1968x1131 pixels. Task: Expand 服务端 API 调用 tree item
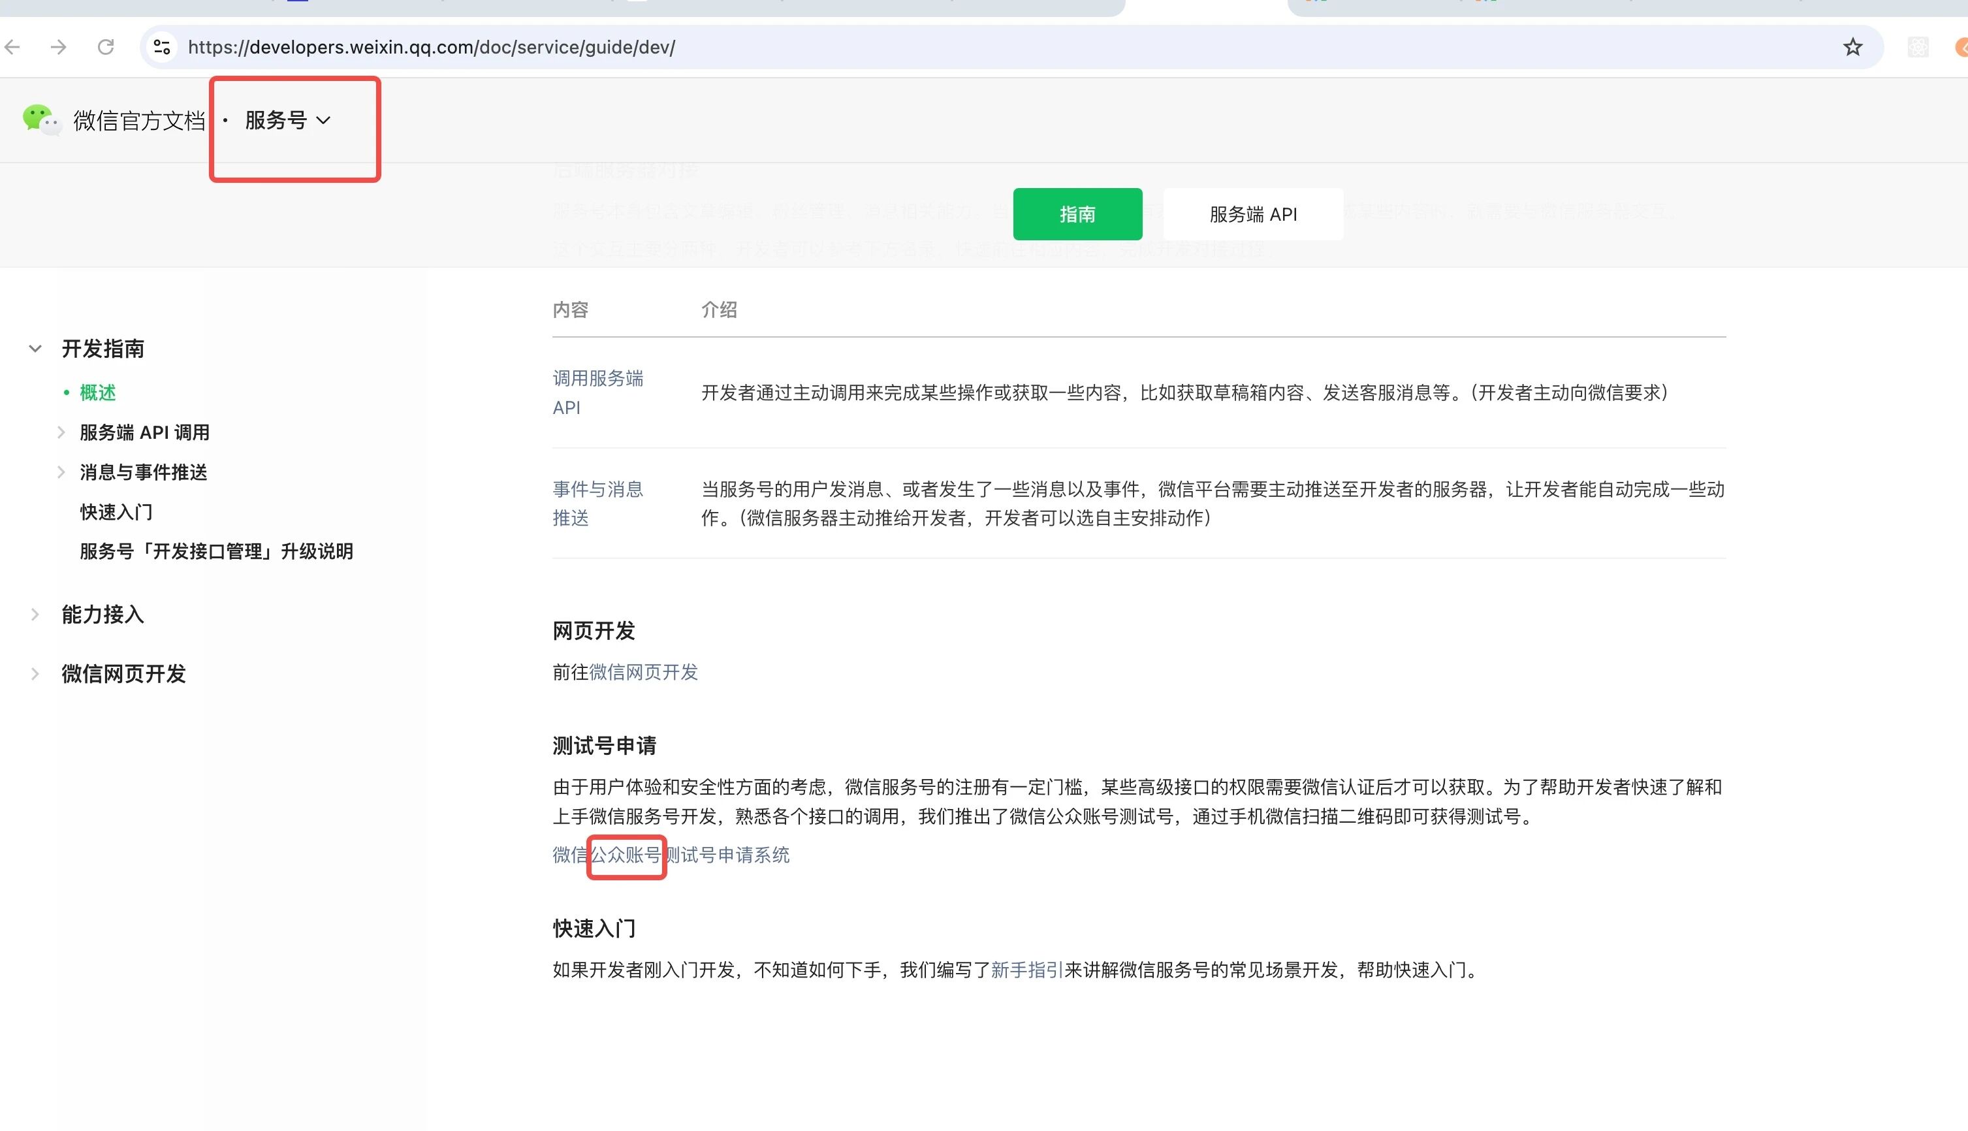(x=61, y=433)
